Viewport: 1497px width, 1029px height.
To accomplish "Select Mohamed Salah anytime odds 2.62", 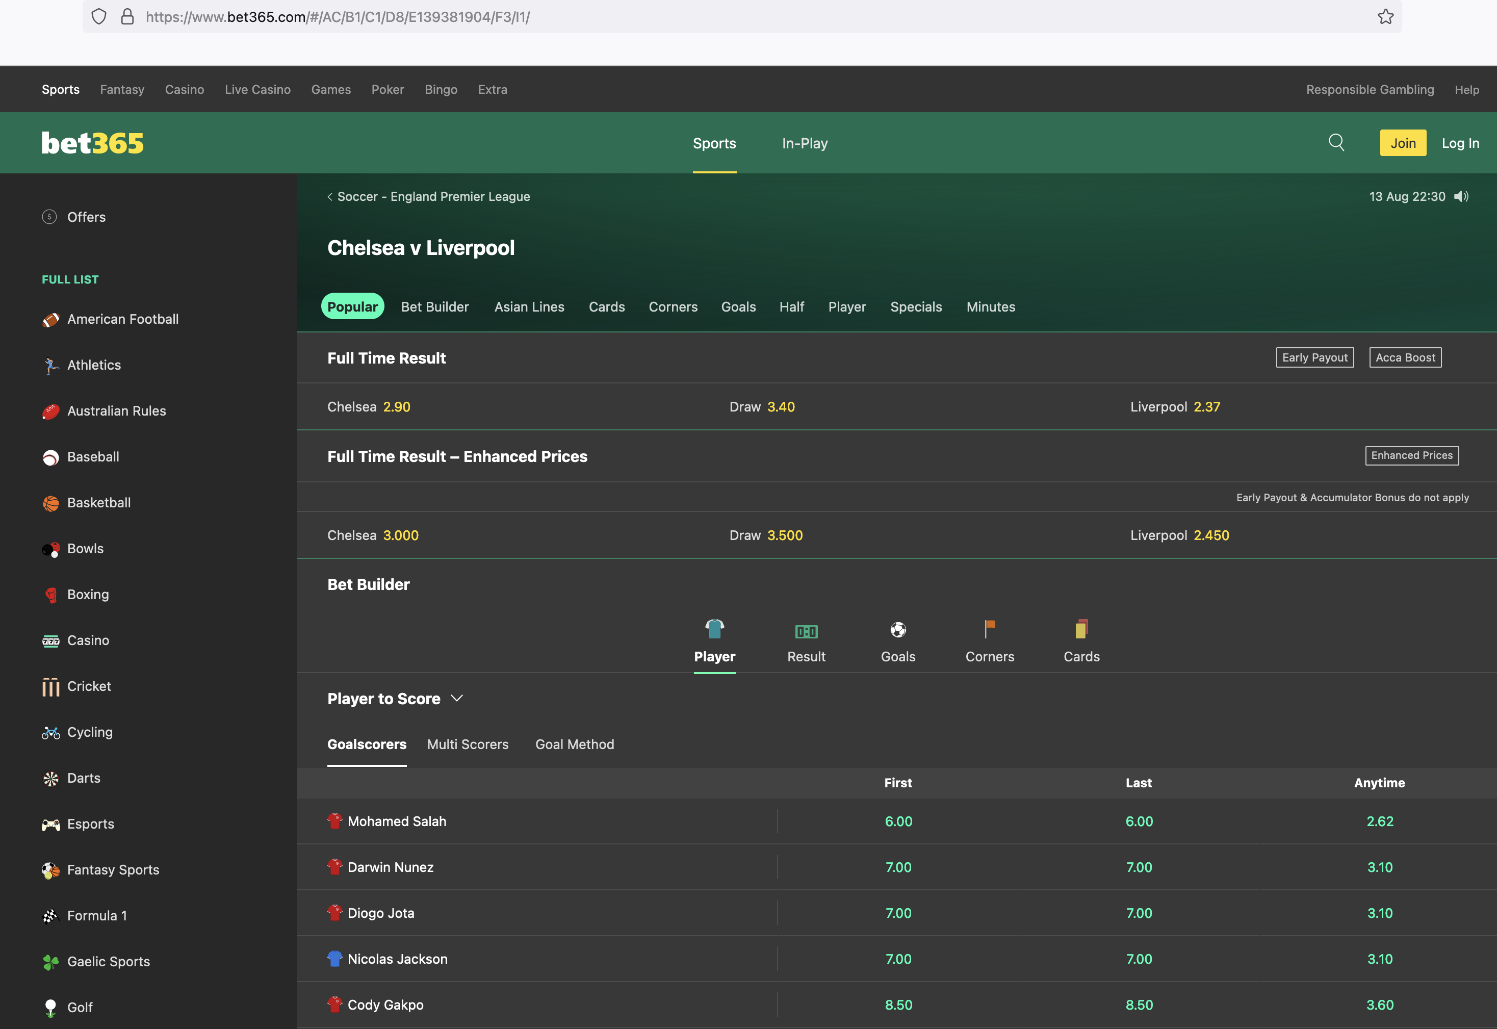I will click(1379, 821).
